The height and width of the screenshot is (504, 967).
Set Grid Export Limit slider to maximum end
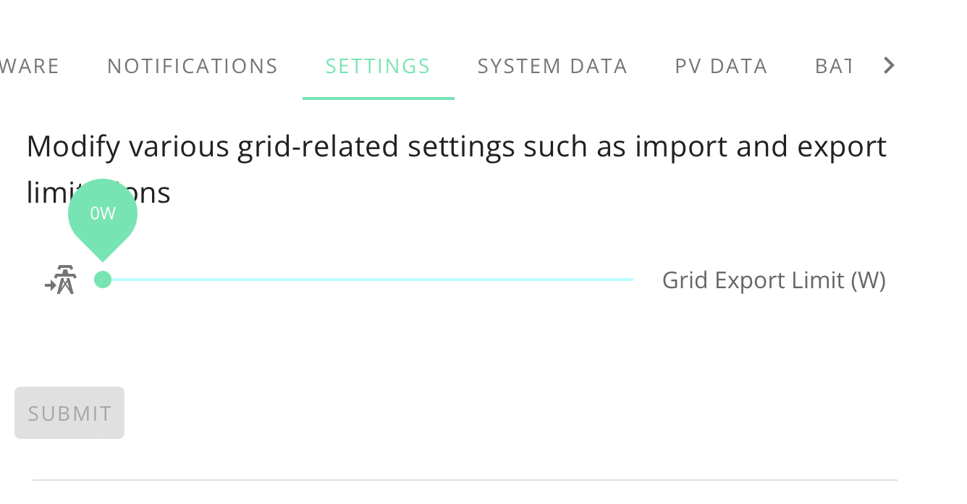click(633, 280)
